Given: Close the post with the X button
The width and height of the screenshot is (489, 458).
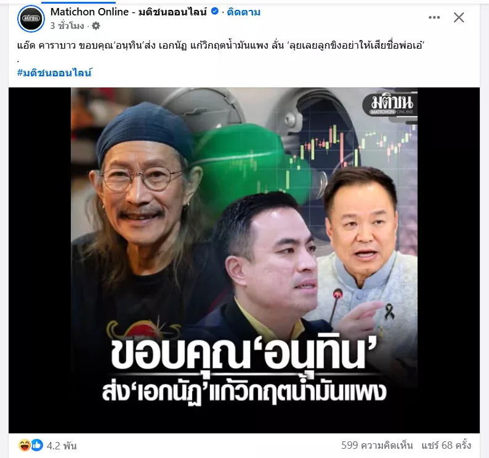Looking at the screenshot, I should tap(459, 17).
